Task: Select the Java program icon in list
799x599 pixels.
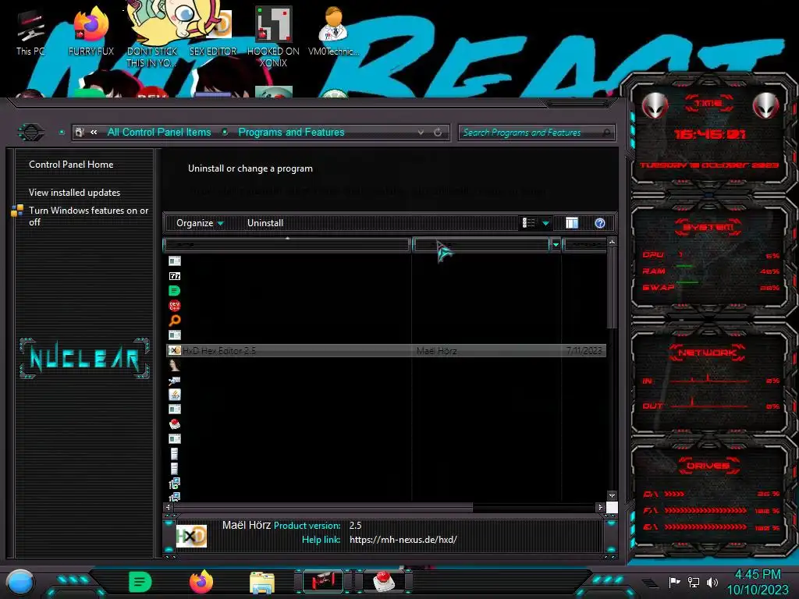Action: pyautogui.click(x=174, y=394)
